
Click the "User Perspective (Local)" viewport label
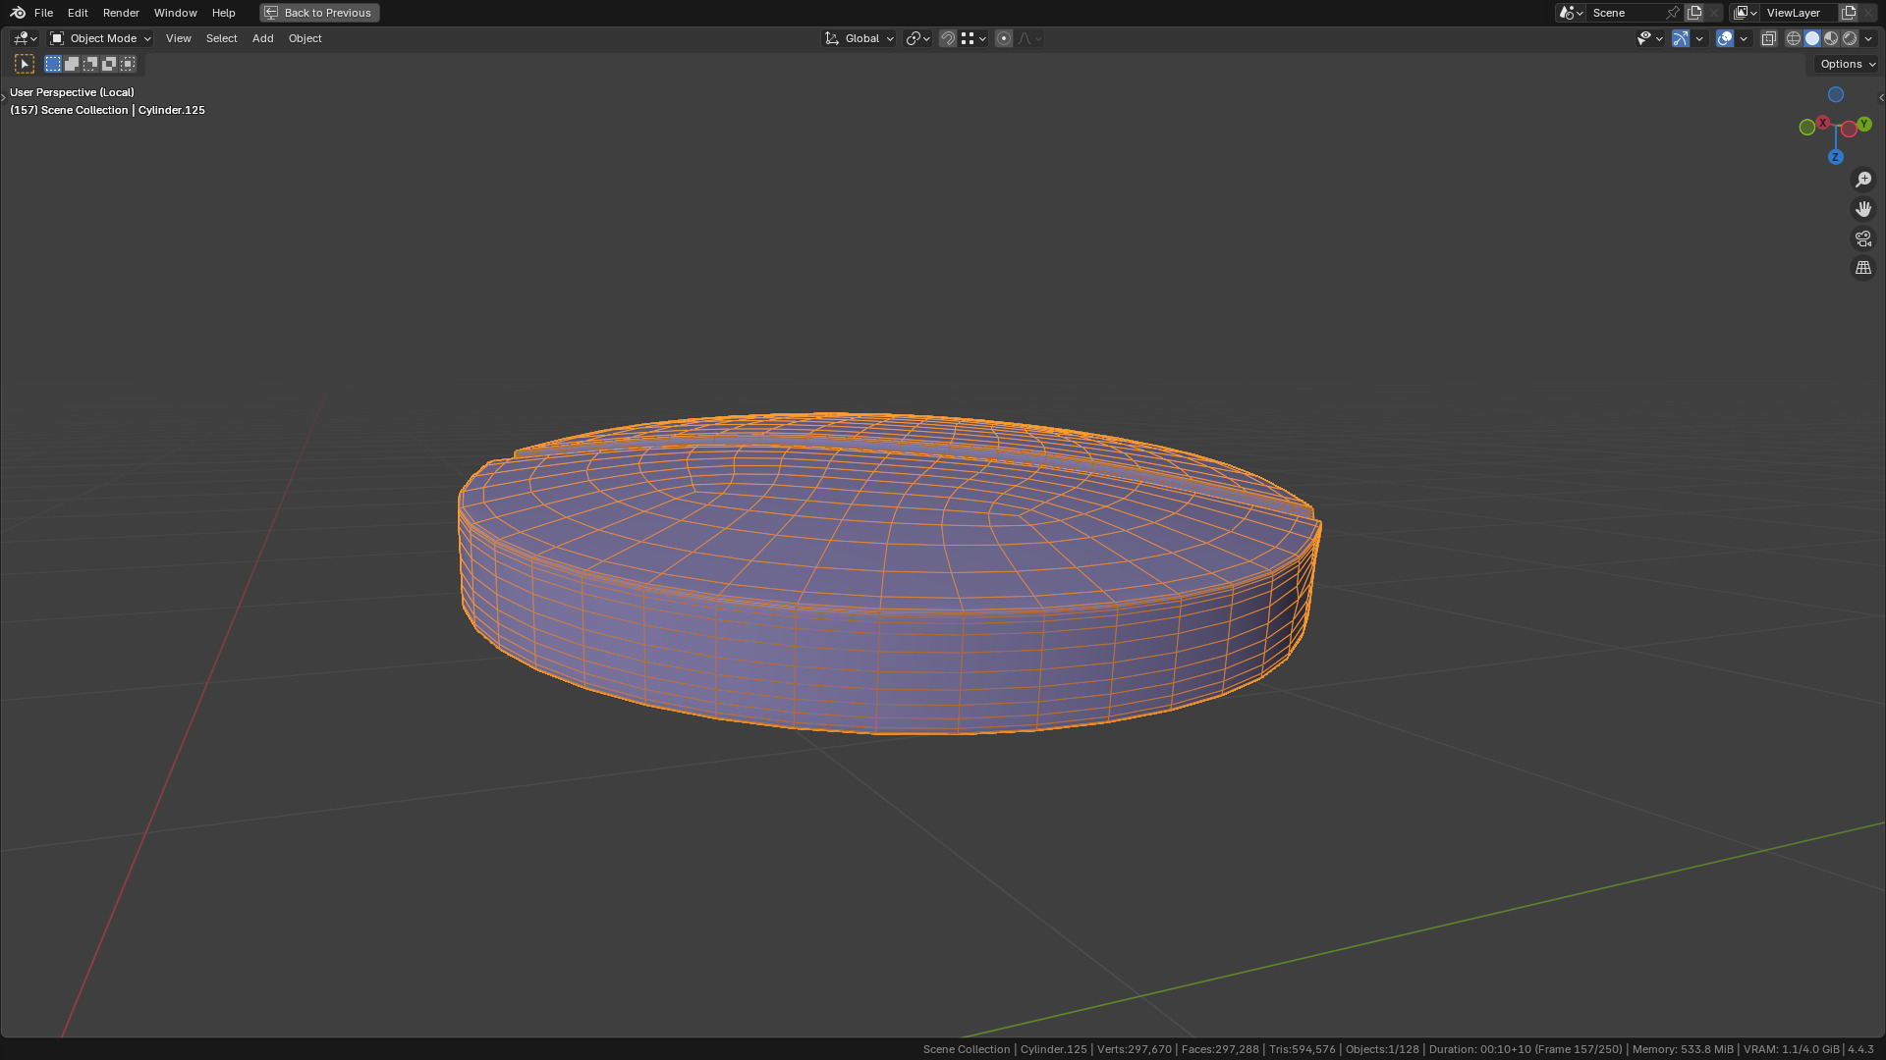coord(72,92)
